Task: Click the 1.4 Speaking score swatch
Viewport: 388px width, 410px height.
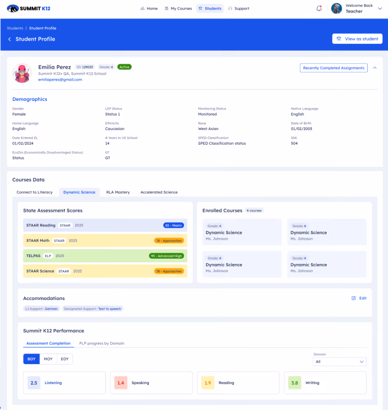Action: (121, 383)
